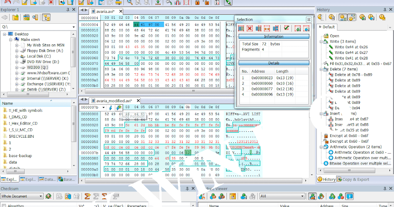Screen dimensions: 394x207
Task: Click the Explorer up-folder icon
Action: point(15,17)
